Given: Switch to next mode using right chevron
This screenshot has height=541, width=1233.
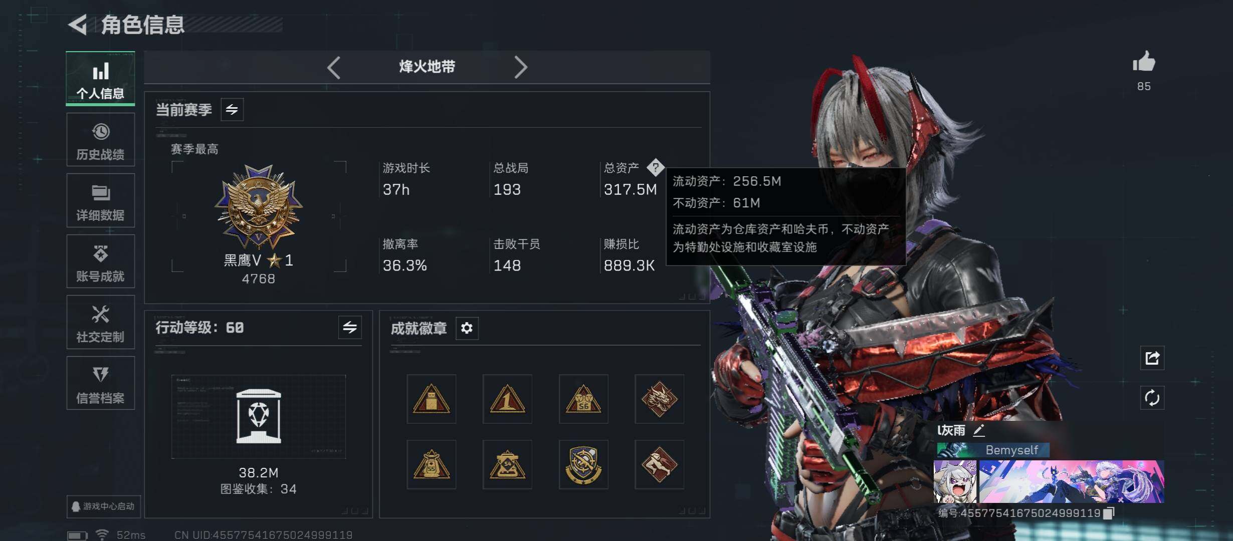Looking at the screenshot, I should tap(521, 67).
